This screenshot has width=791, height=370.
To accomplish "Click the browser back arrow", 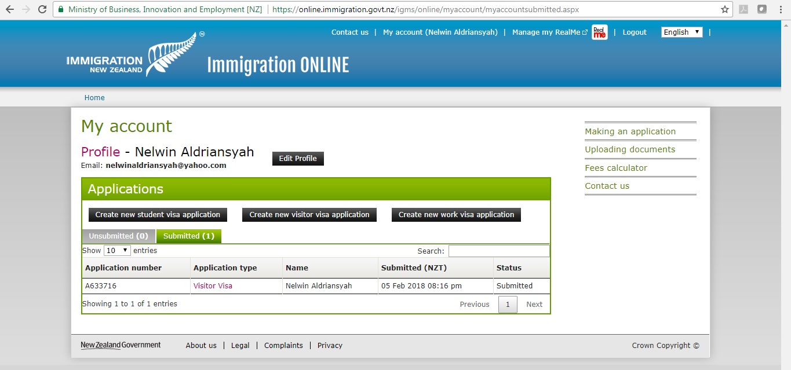I will [x=9, y=9].
